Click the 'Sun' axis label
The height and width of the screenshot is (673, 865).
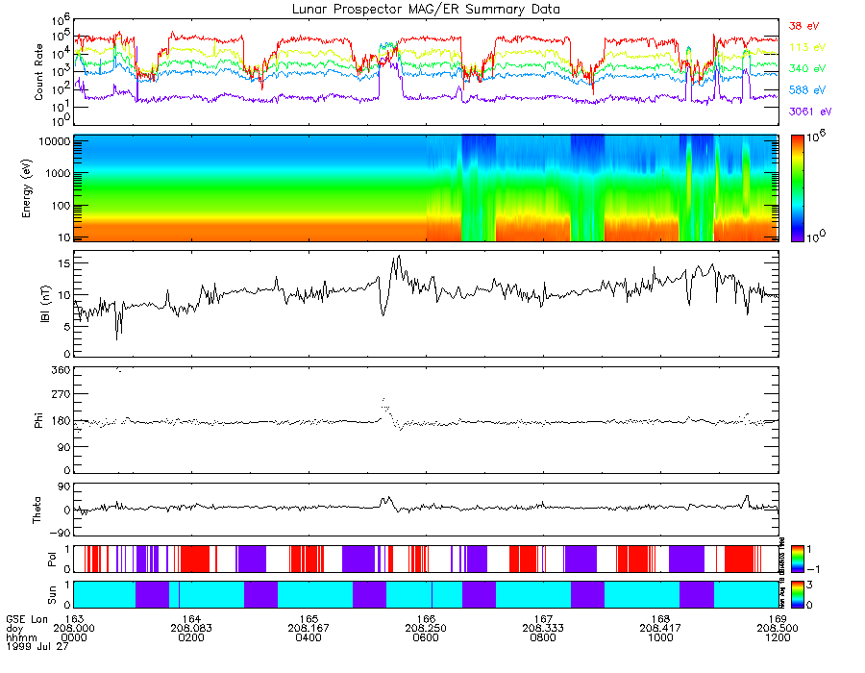point(51,595)
